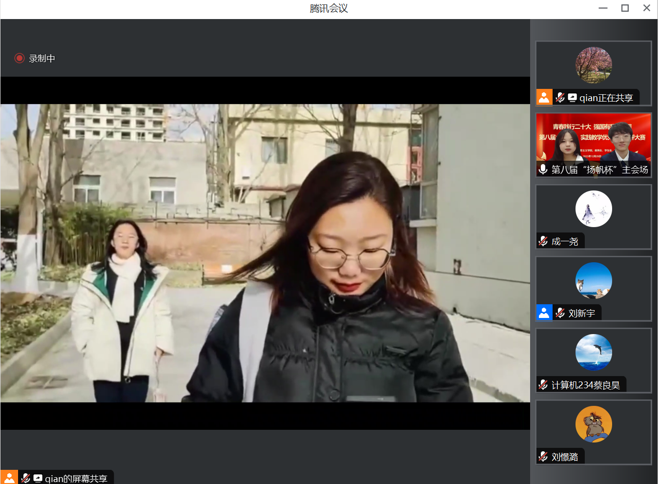Select qian's cherry blossom avatar thumbnail
This screenshot has width=658, height=484.
(x=594, y=65)
